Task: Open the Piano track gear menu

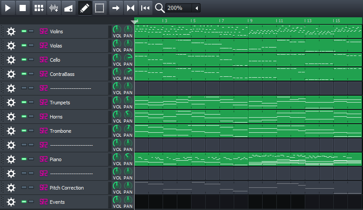Action: [x=11, y=159]
